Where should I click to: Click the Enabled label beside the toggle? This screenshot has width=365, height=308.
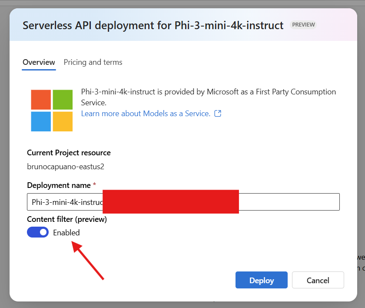[66, 233]
